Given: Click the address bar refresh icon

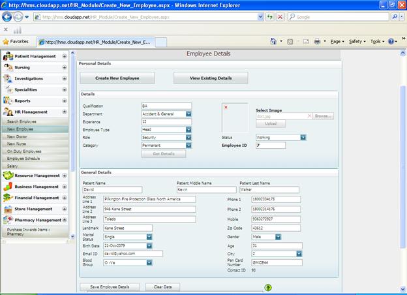Looking at the screenshot, I should (269, 17).
